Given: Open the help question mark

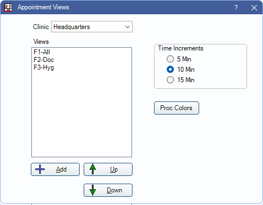Looking at the screenshot, I should click(x=236, y=8).
